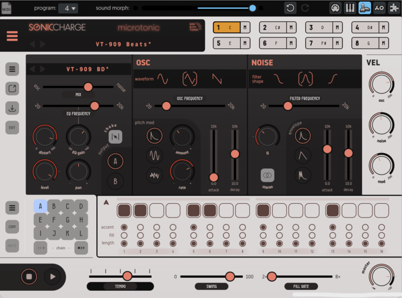Toggle the highlighted hand-on-keys icon

(x=364, y=8)
